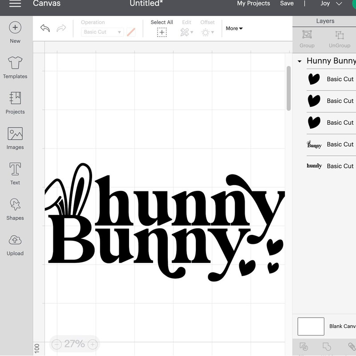
Task: Switch to My Projects
Action: 252,4
